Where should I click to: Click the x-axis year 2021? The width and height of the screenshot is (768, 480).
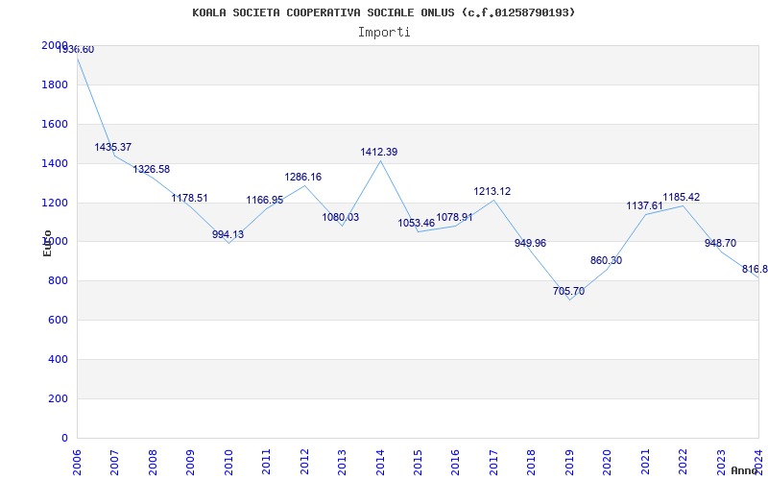coord(645,463)
